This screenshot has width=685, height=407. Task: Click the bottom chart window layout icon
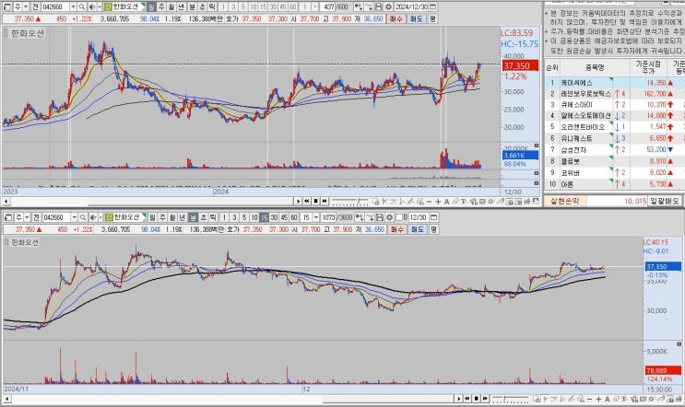(x=6, y=216)
